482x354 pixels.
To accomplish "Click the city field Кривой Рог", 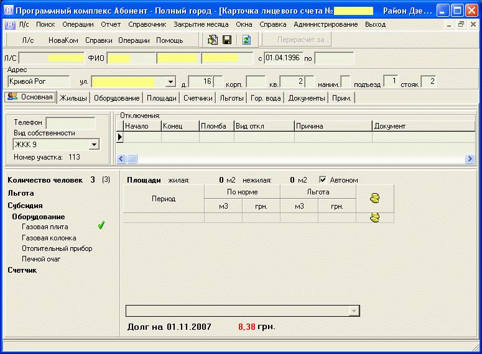I will point(39,82).
